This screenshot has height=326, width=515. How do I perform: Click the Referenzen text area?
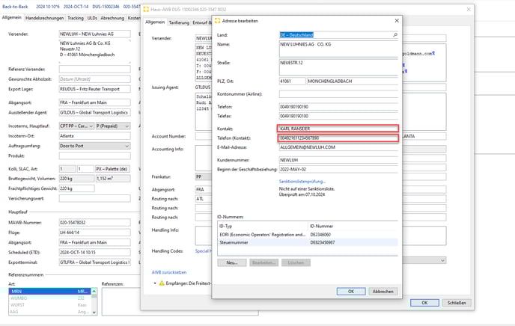[x=180, y=302]
